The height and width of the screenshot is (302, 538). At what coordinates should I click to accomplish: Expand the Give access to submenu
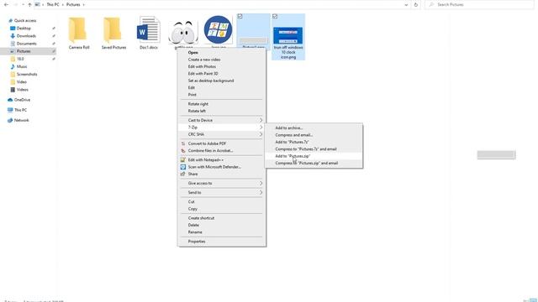tap(222, 183)
